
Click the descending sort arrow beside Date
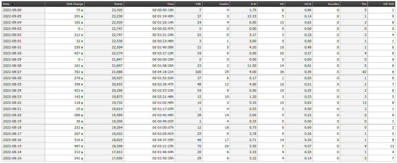12,4
